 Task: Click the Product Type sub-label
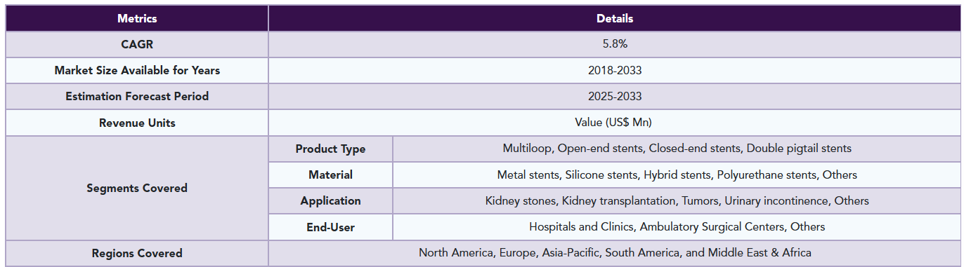330,149
